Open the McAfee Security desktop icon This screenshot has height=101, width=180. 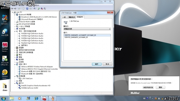(5, 47)
